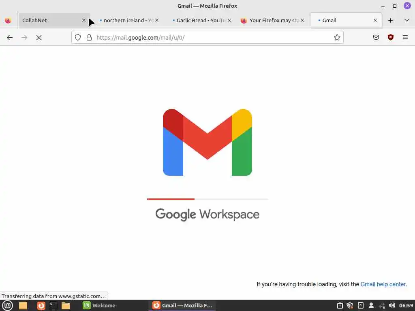415x311 pixels.
Task: Stop loading the page
Action: pyautogui.click(x=39, y=38)
